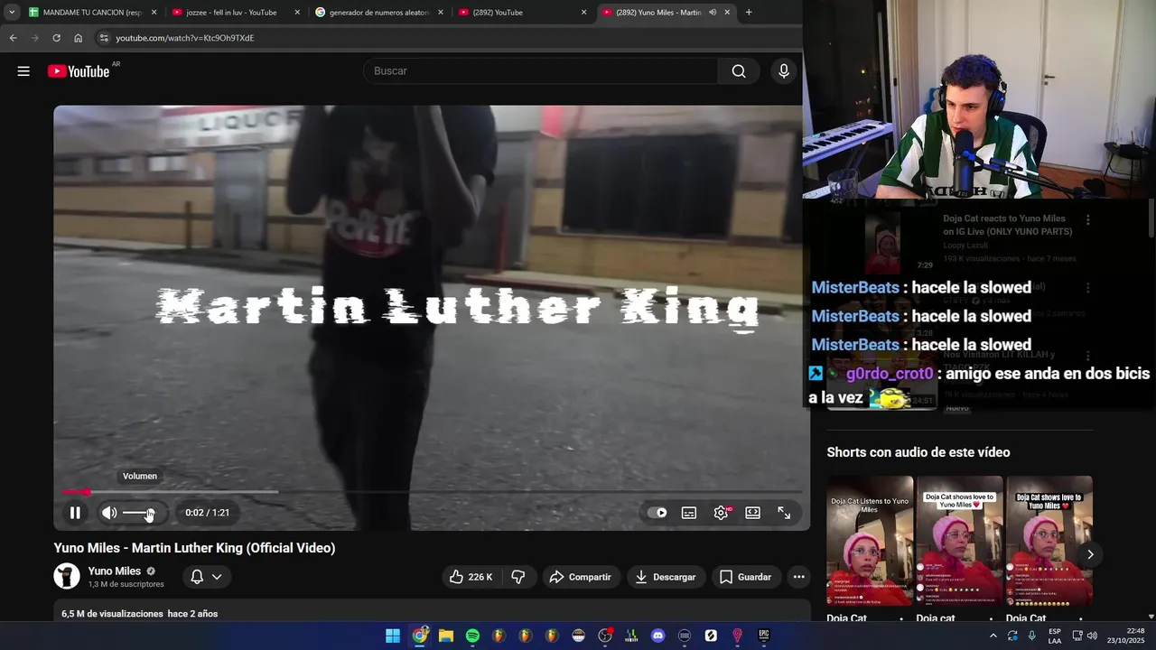The height and width of the screenshot is (650, 1156).
Task: Open File Explorer from taskbar
Action: point(446,636)
